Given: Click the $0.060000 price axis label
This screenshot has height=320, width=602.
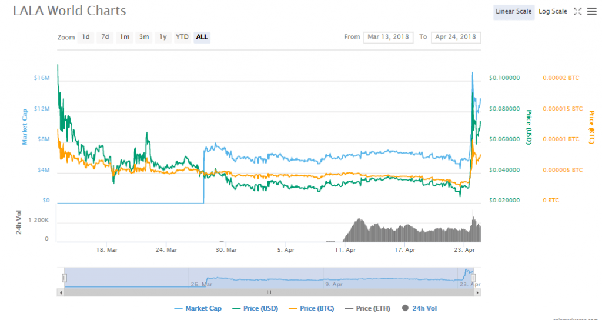Looking at the screenshot, I should [x=504, y=139].
